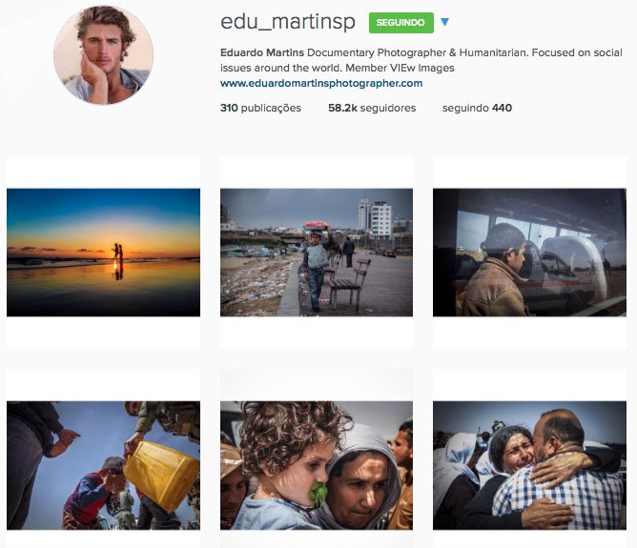Open the sunset beach silhouette photo
637x548 pixels.
click(103, 253)
